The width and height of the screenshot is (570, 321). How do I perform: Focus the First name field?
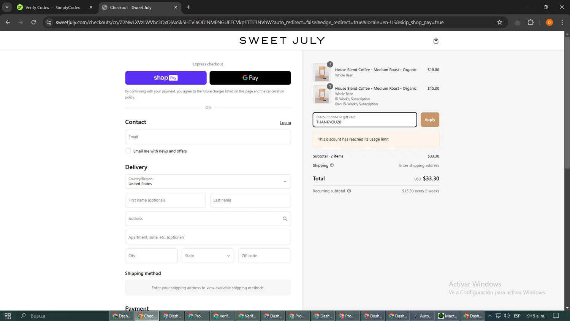point(165,200)
